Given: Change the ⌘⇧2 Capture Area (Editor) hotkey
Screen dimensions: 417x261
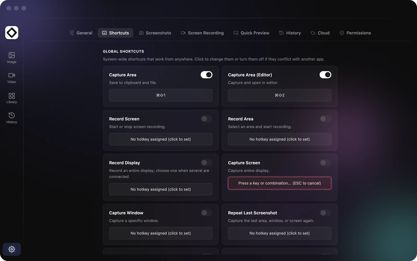Looking at the screenshot, I should click(280, 95).
